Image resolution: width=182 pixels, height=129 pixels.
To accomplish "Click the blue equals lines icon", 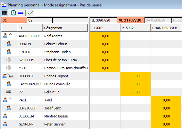I will 21,13.
